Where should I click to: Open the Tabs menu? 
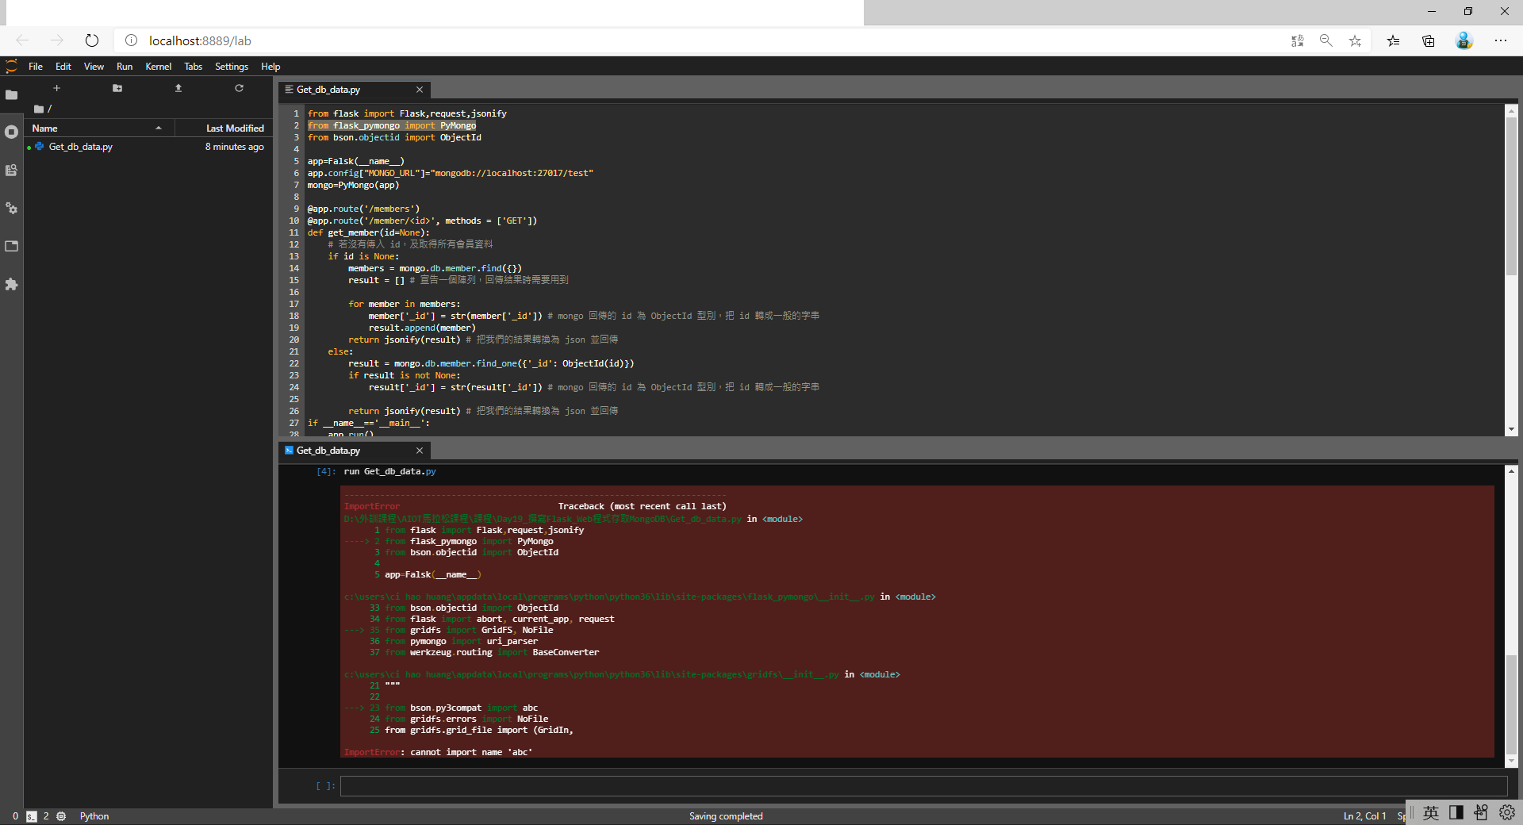194,67
